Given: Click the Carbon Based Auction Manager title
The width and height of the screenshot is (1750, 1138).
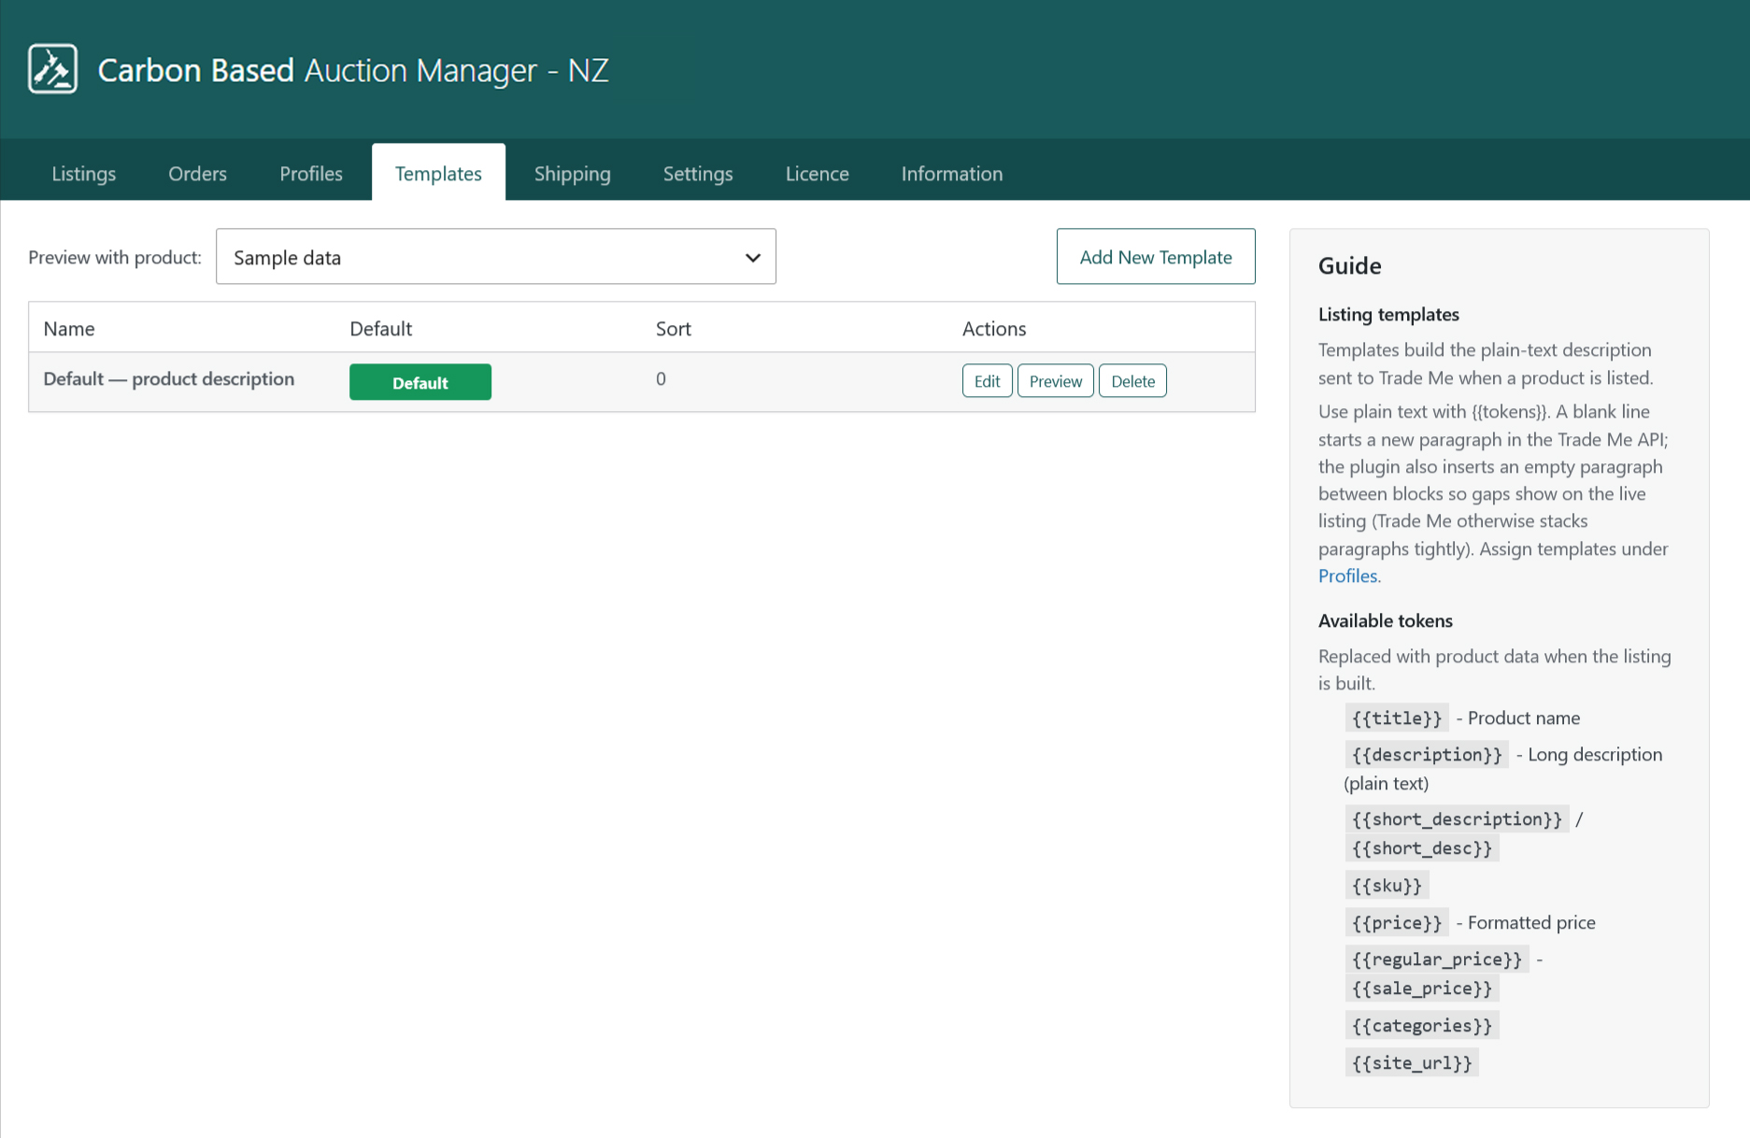Looking at the screenshot, I should [x=353, y=70].
